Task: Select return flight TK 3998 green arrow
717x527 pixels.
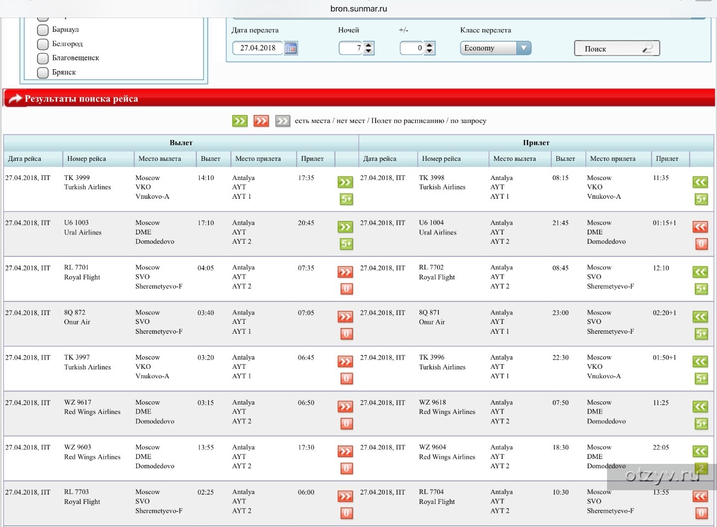Action: tap(700, 182)
